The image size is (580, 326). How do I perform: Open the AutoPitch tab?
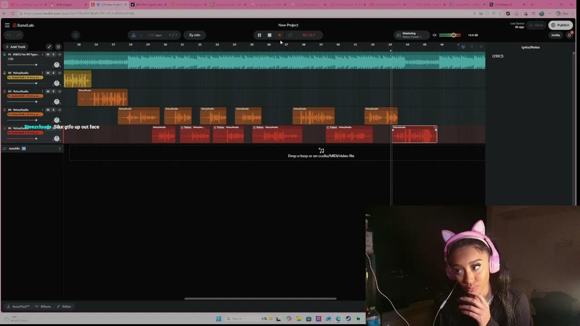pos(18,307)
